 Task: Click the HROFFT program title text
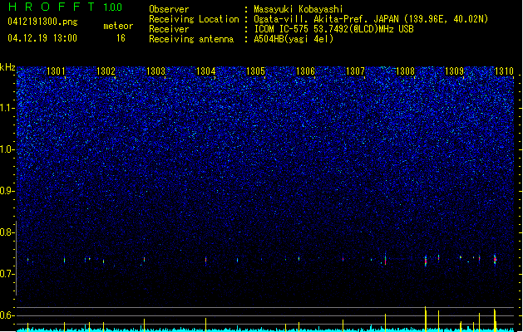pos(52,7)
